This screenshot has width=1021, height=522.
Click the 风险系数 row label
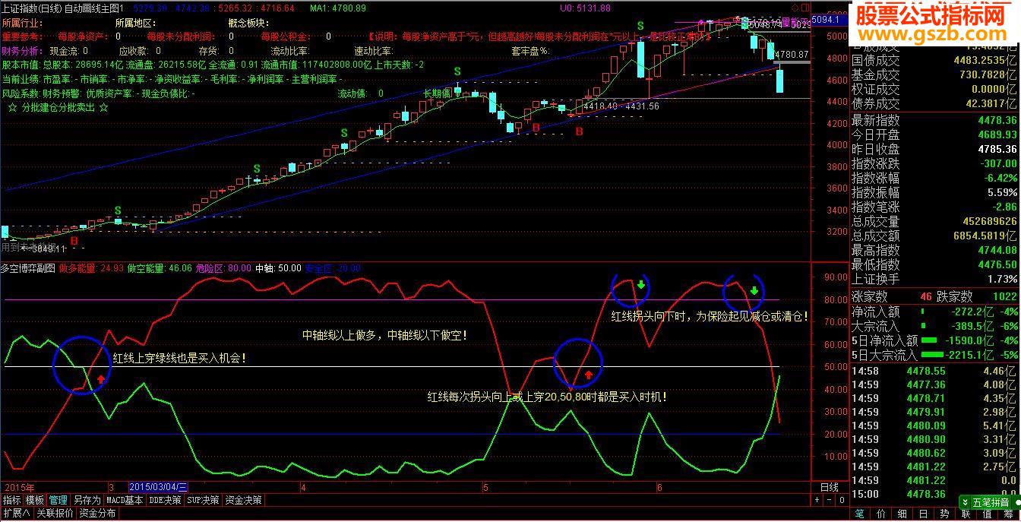21,93
